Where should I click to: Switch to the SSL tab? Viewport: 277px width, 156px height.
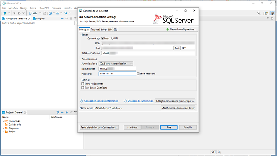pyautogui.click(x=115, y=30)
